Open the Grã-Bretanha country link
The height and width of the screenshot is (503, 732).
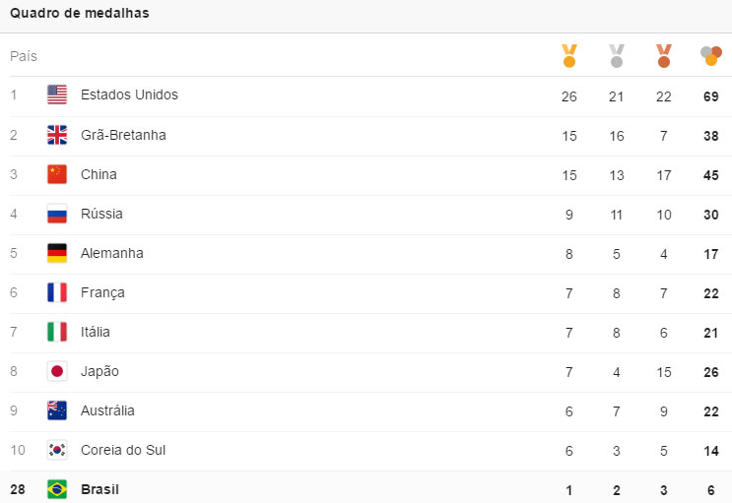point(123,135)
